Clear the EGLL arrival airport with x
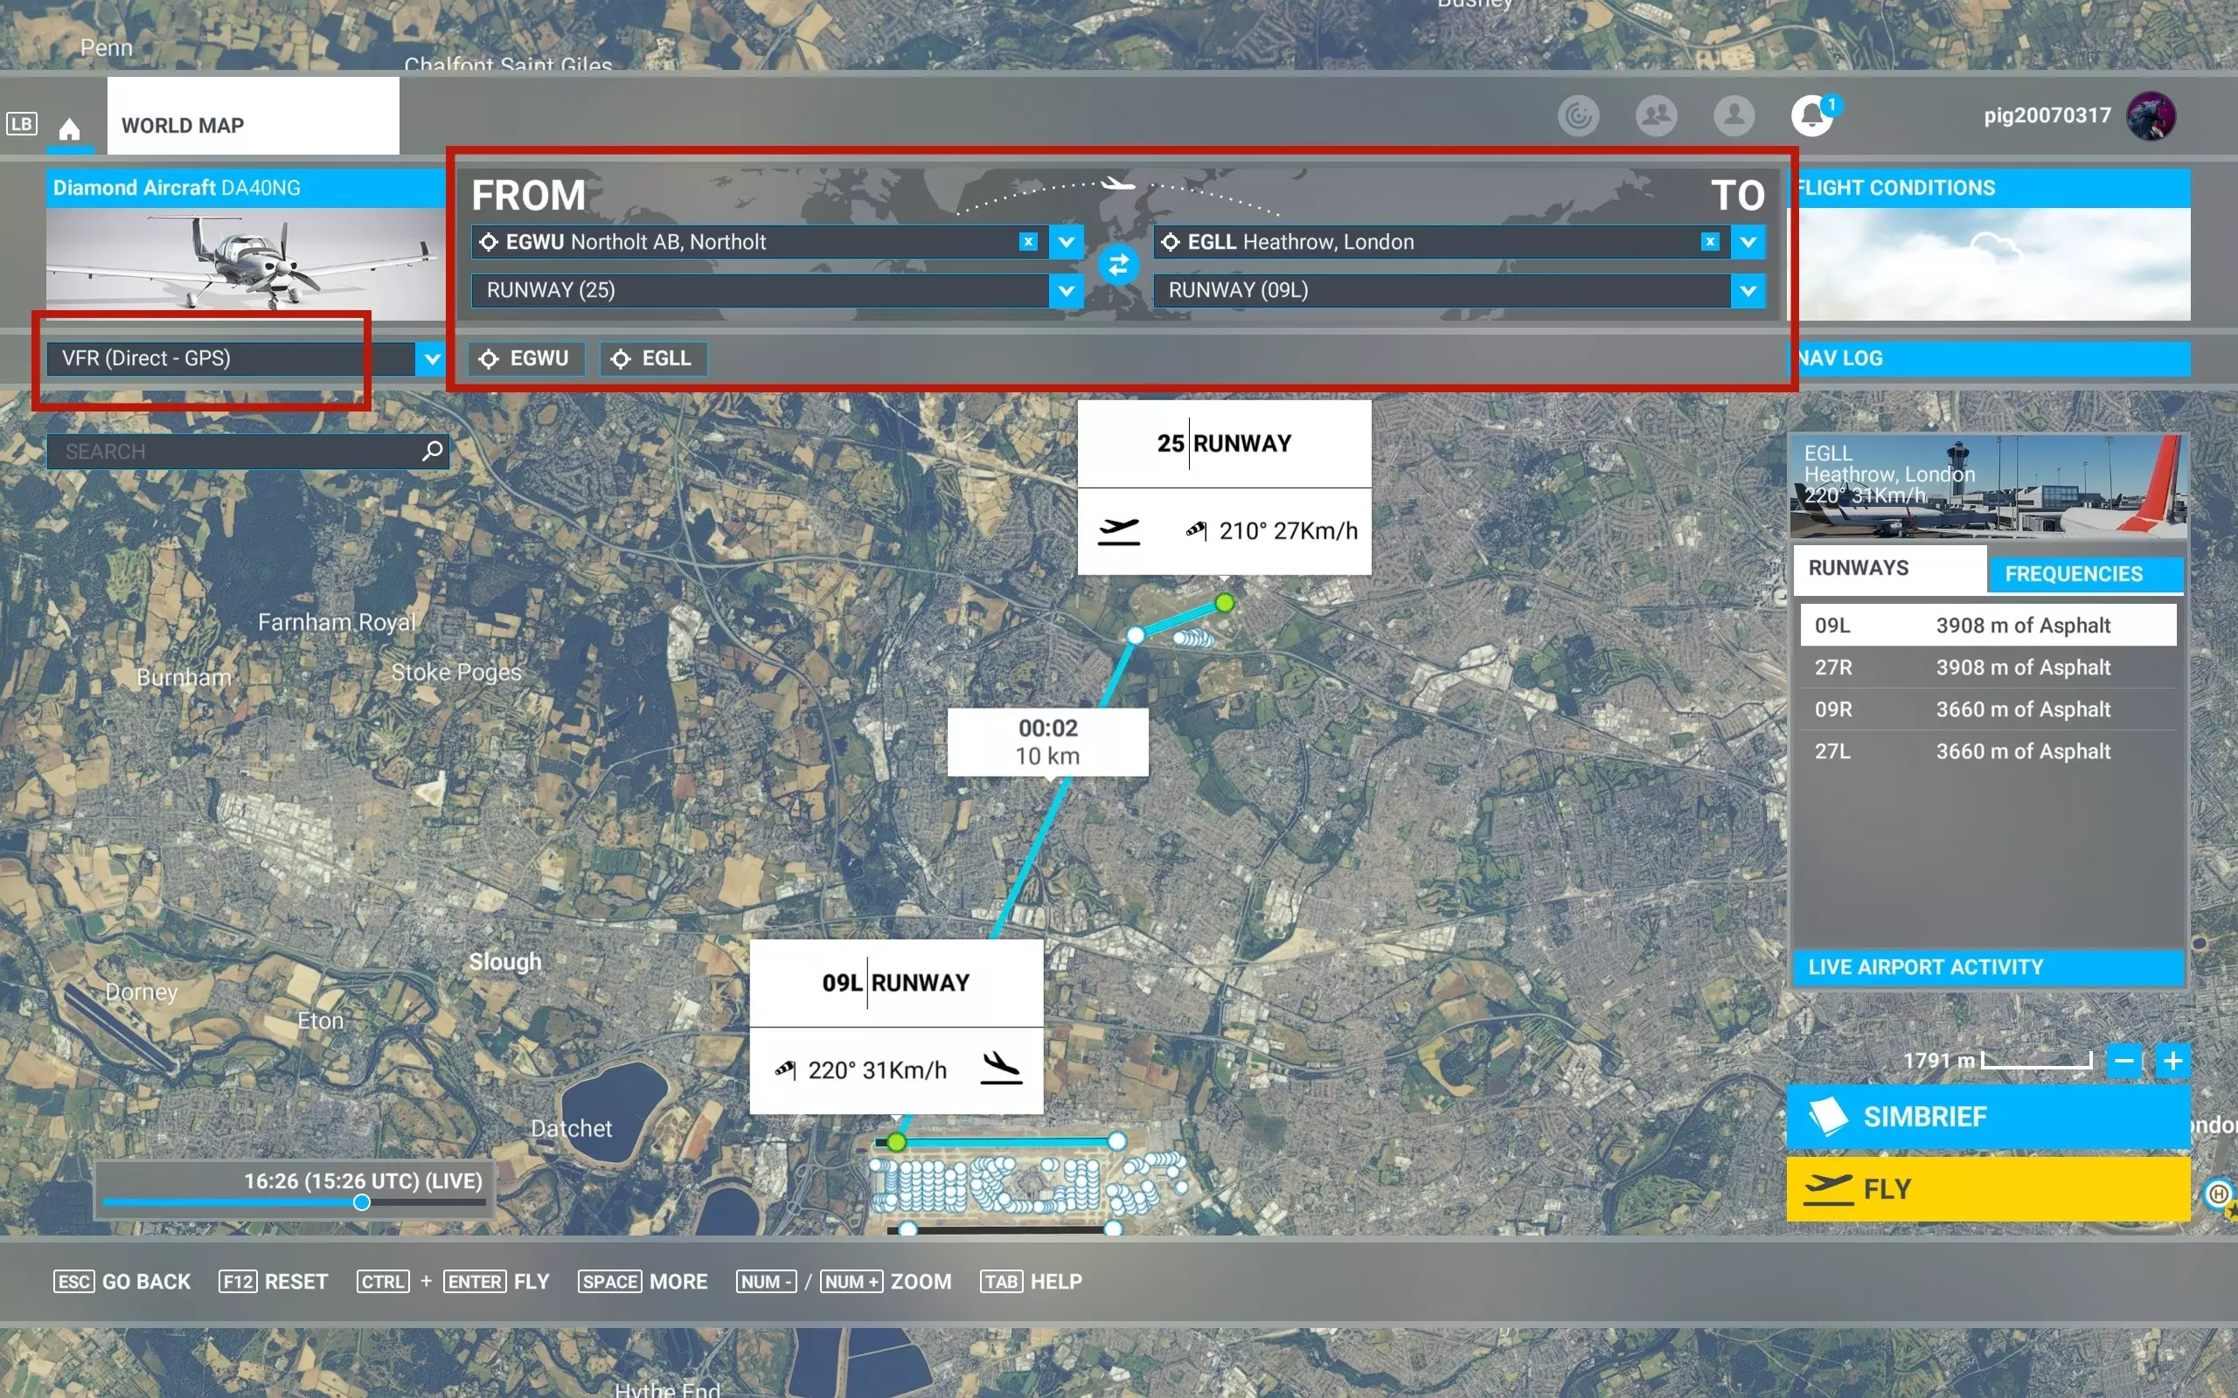The image size is (2238, 1398). pyautogui.click(x=1710, y=241)
